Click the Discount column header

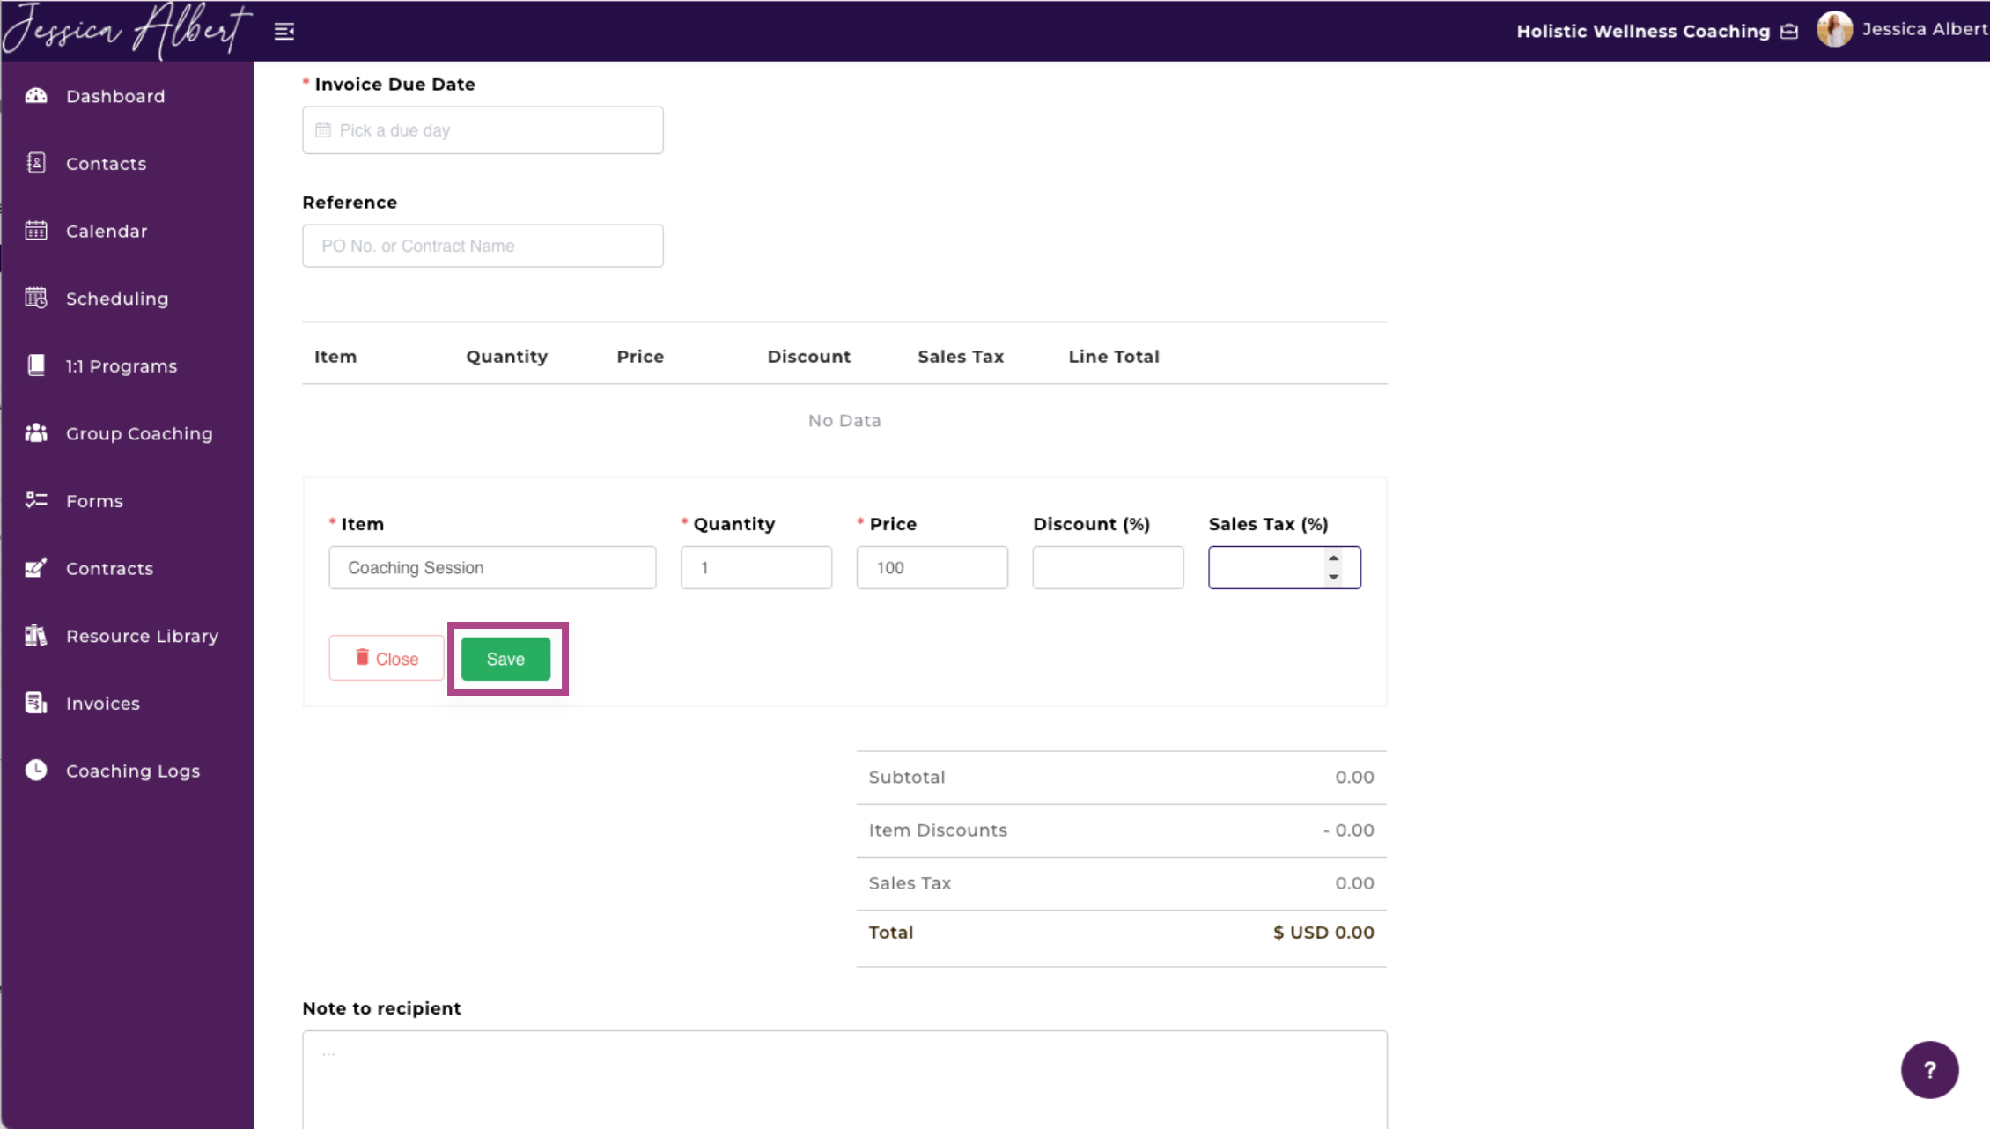click(808, 357)
